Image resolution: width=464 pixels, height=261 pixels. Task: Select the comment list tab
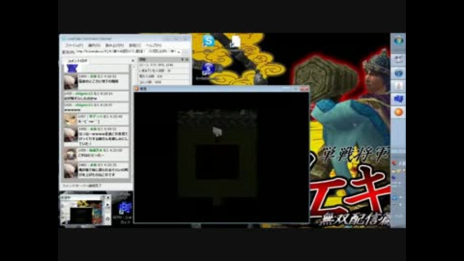pyautogui.click(x=77, y=61)
